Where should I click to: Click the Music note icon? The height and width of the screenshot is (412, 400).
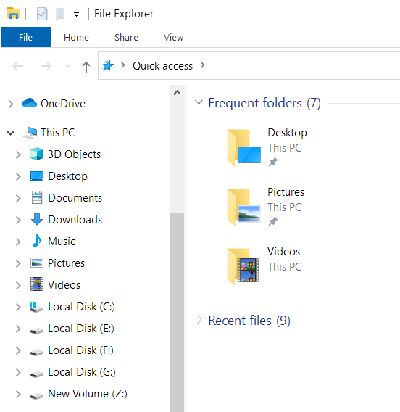pyautogui.click(x=37, y=240)
